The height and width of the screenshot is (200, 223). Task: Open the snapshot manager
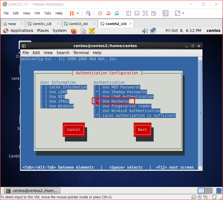pyautogui.click(x=117, y=13)
